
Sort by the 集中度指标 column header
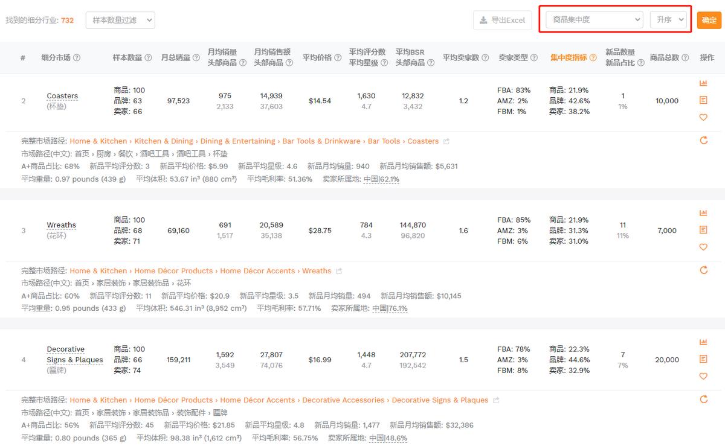(x=569, y=58)
